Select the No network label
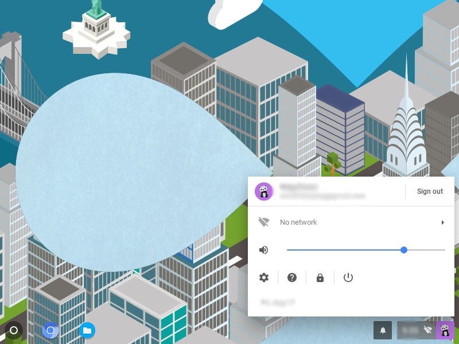 coord(298,222)
